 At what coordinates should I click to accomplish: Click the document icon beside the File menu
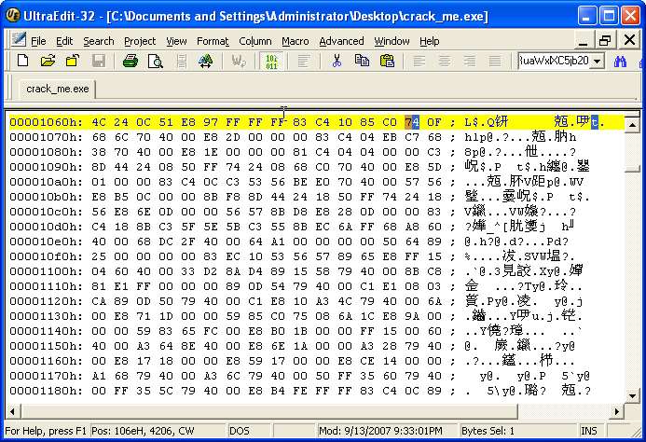(x=18, y=40)
